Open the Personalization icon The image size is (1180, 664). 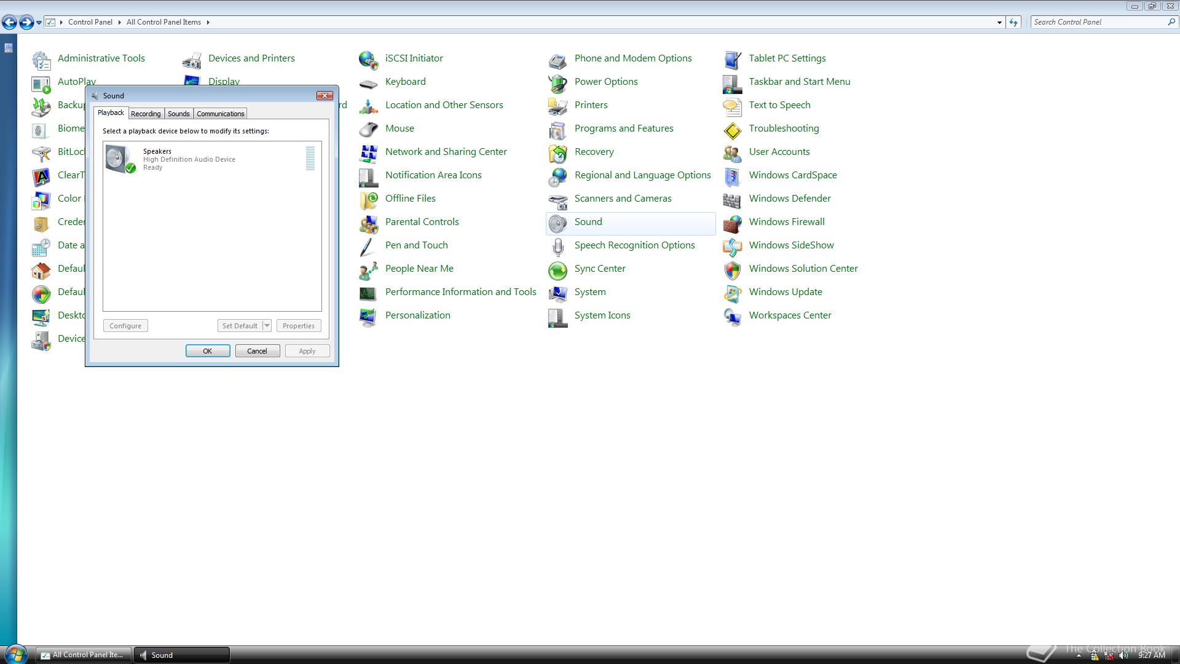click(369, 317)
